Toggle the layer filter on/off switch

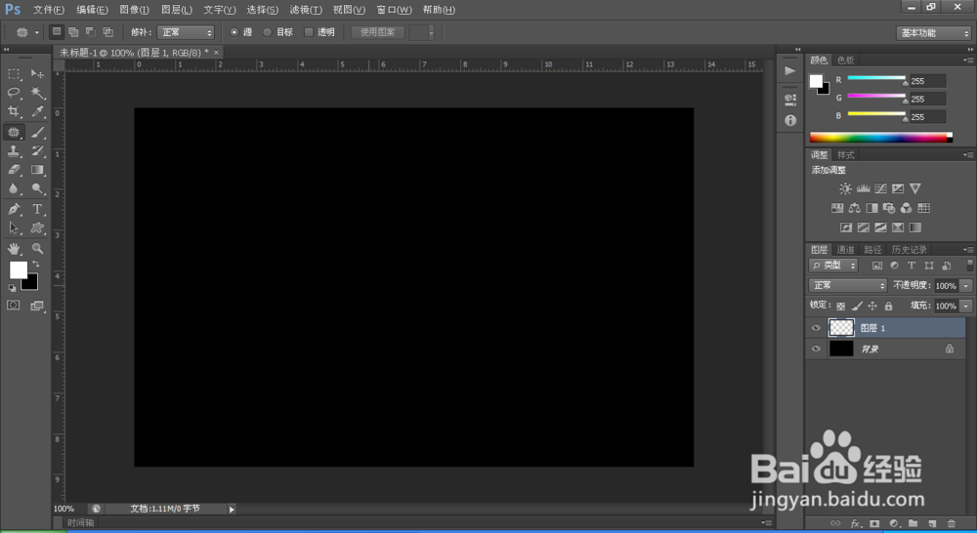969,266
